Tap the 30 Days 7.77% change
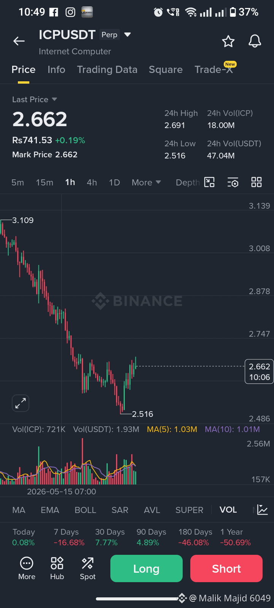Viewport: 274px width, 608px height. 110,537
